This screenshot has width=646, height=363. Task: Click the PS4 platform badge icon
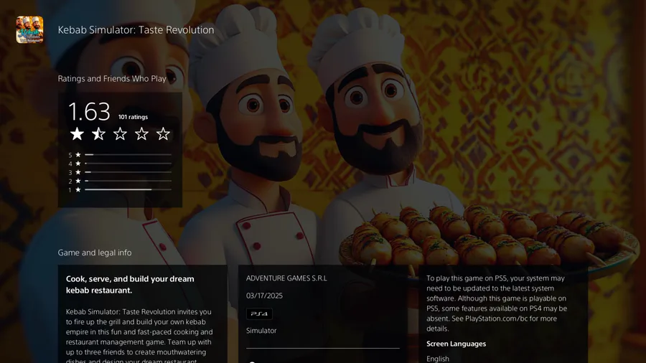click(259, 313)
